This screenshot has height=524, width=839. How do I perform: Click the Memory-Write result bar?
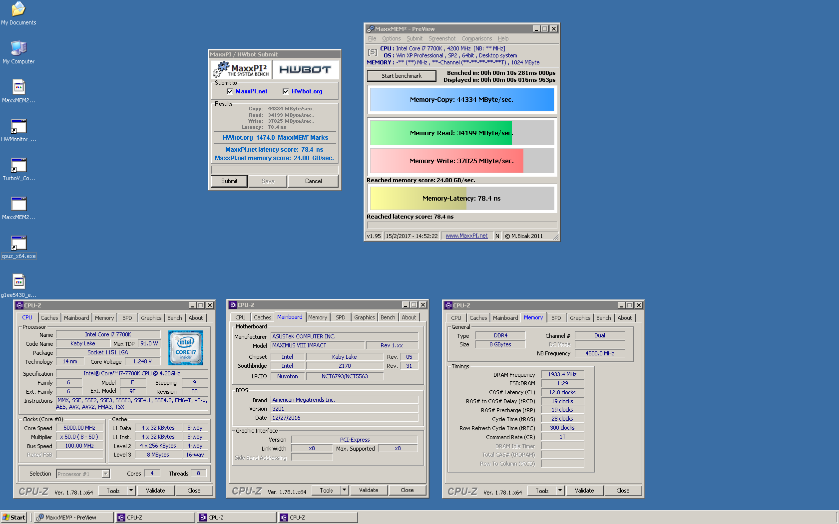462,161
